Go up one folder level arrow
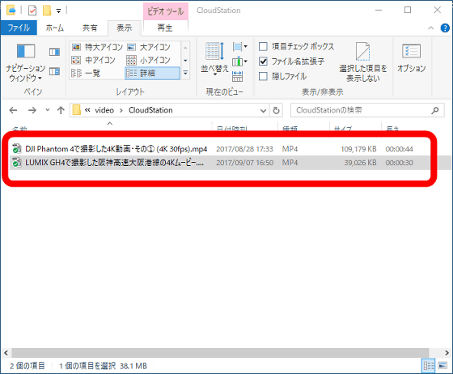The width and height of the screenshot is (453, 374). pos(61,110)
